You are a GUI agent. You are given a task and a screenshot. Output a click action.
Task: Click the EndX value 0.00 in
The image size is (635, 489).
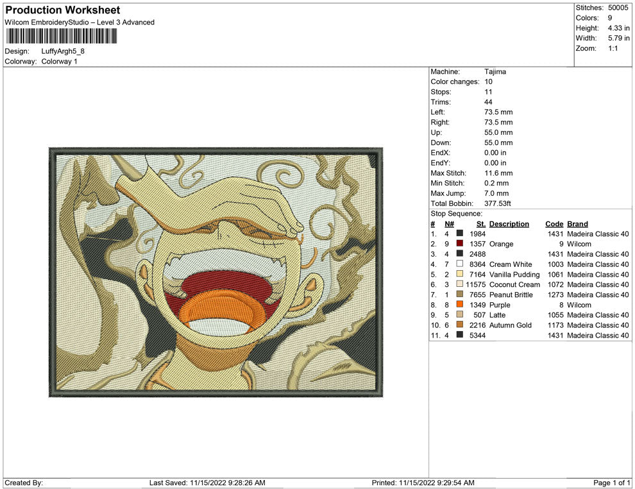click(x=495, y=152)
